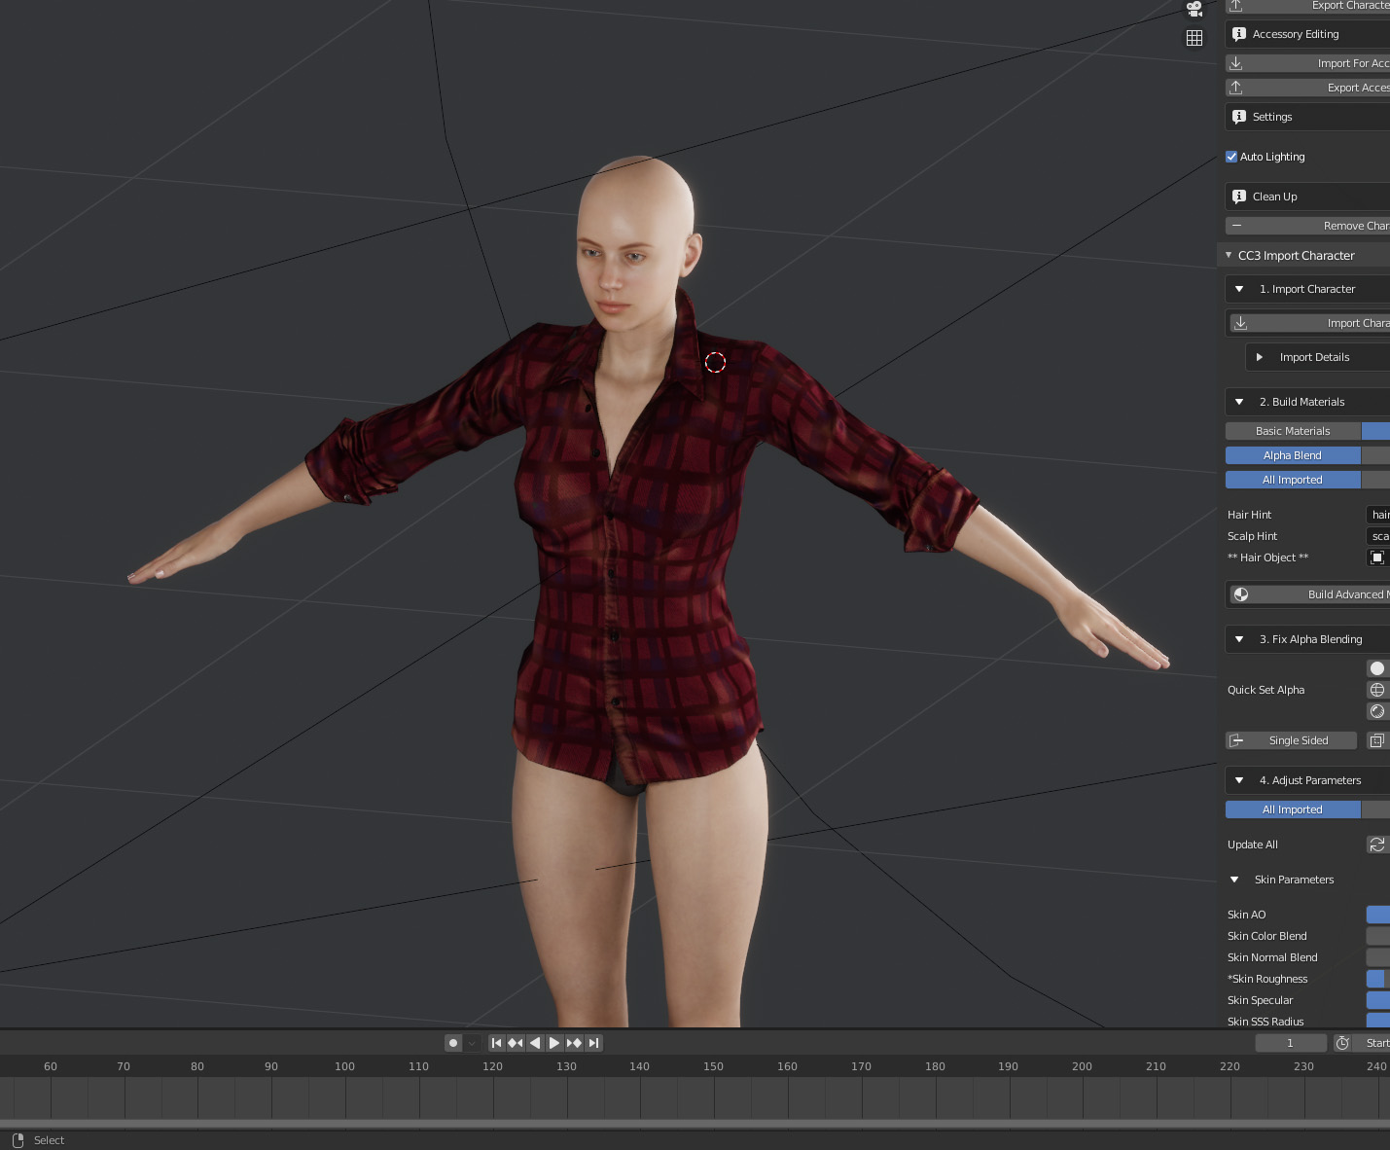Play the animation forward
The height and width of the screenshot is (1150, 1390).
click(x=554, y=1043)
